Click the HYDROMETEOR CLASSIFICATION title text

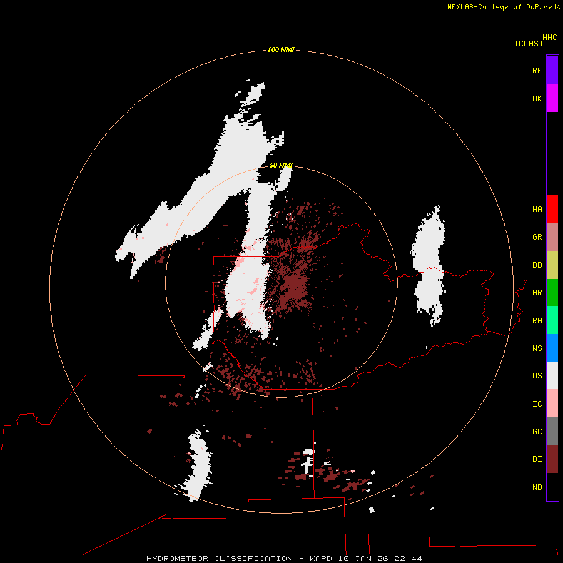point(220,559)
